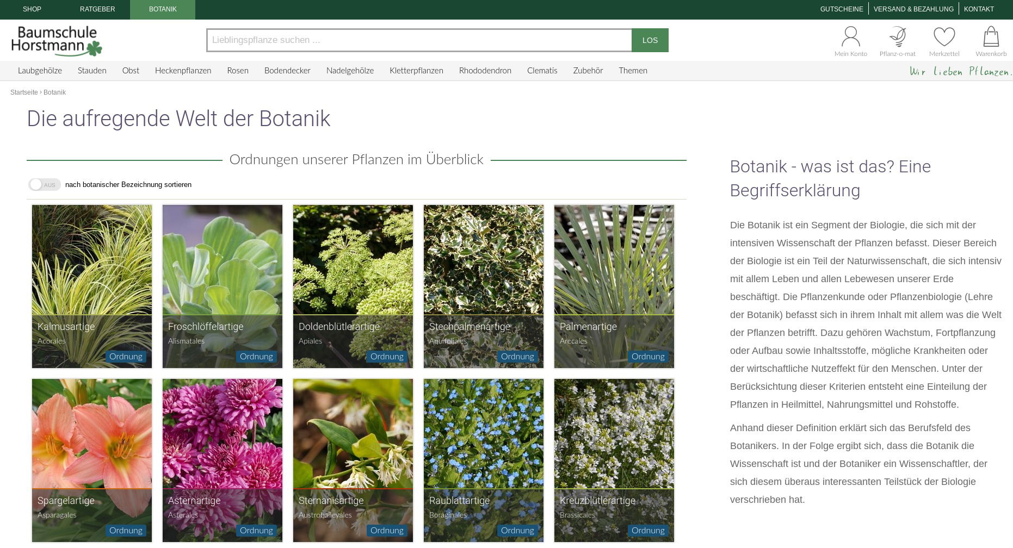Viewport: 1013px width, 548px height.
Task: Click the Baumschule Horstmann logo
Action: (57, 41)
